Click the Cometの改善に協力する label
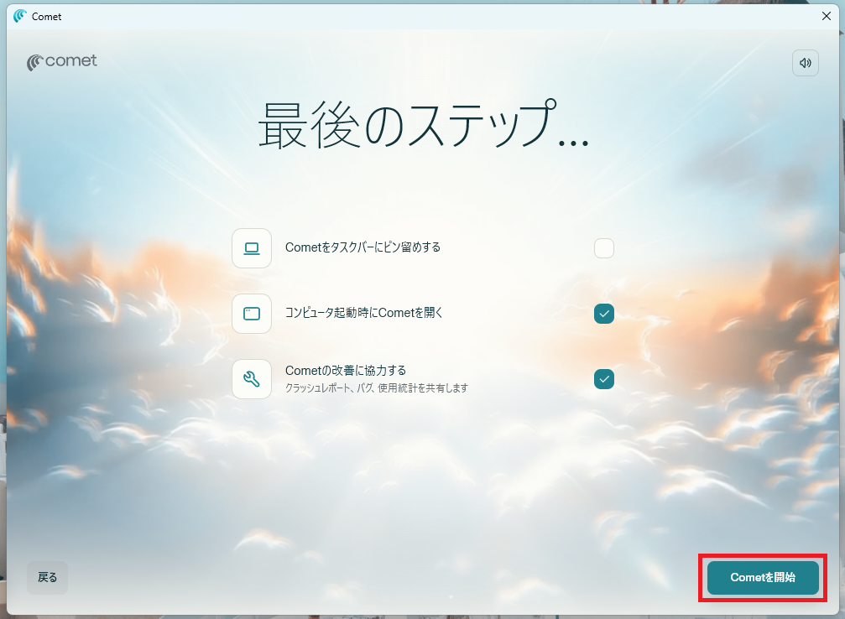The image size is (845, 619). [x=346, y=371]
